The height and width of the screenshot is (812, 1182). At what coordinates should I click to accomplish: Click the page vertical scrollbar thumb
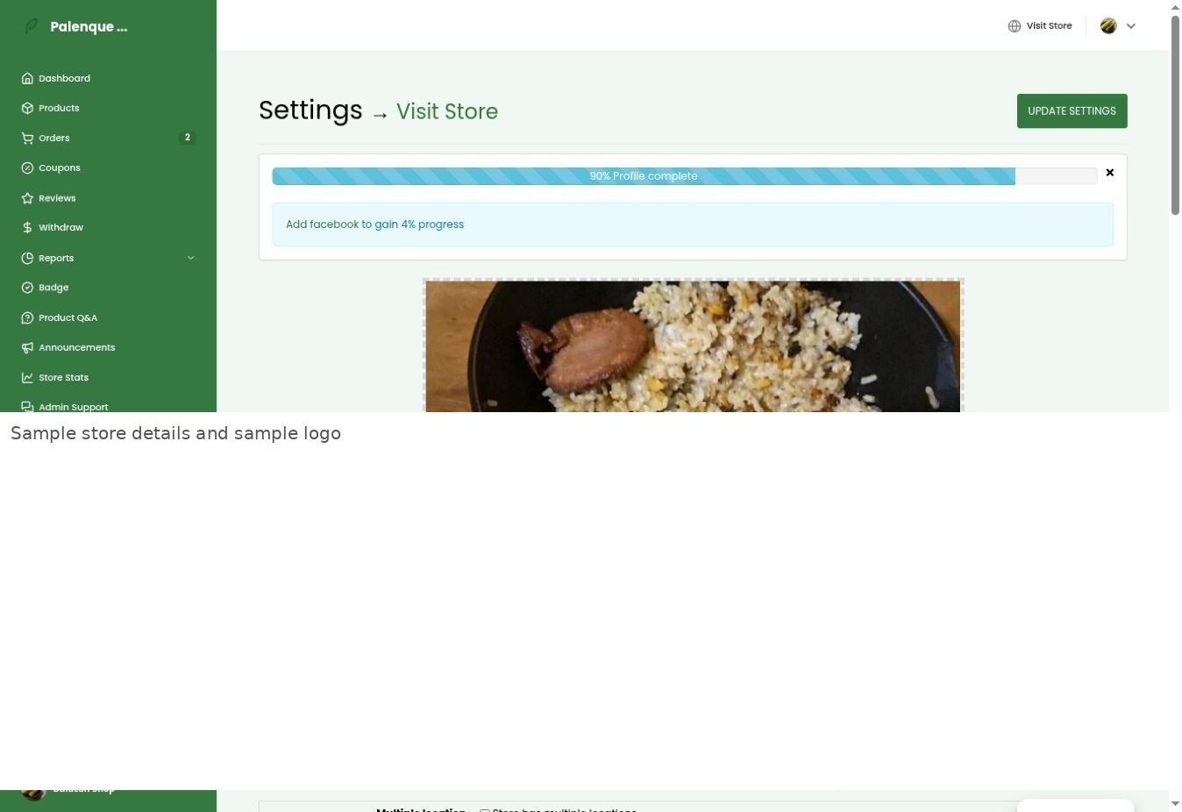1175,114
